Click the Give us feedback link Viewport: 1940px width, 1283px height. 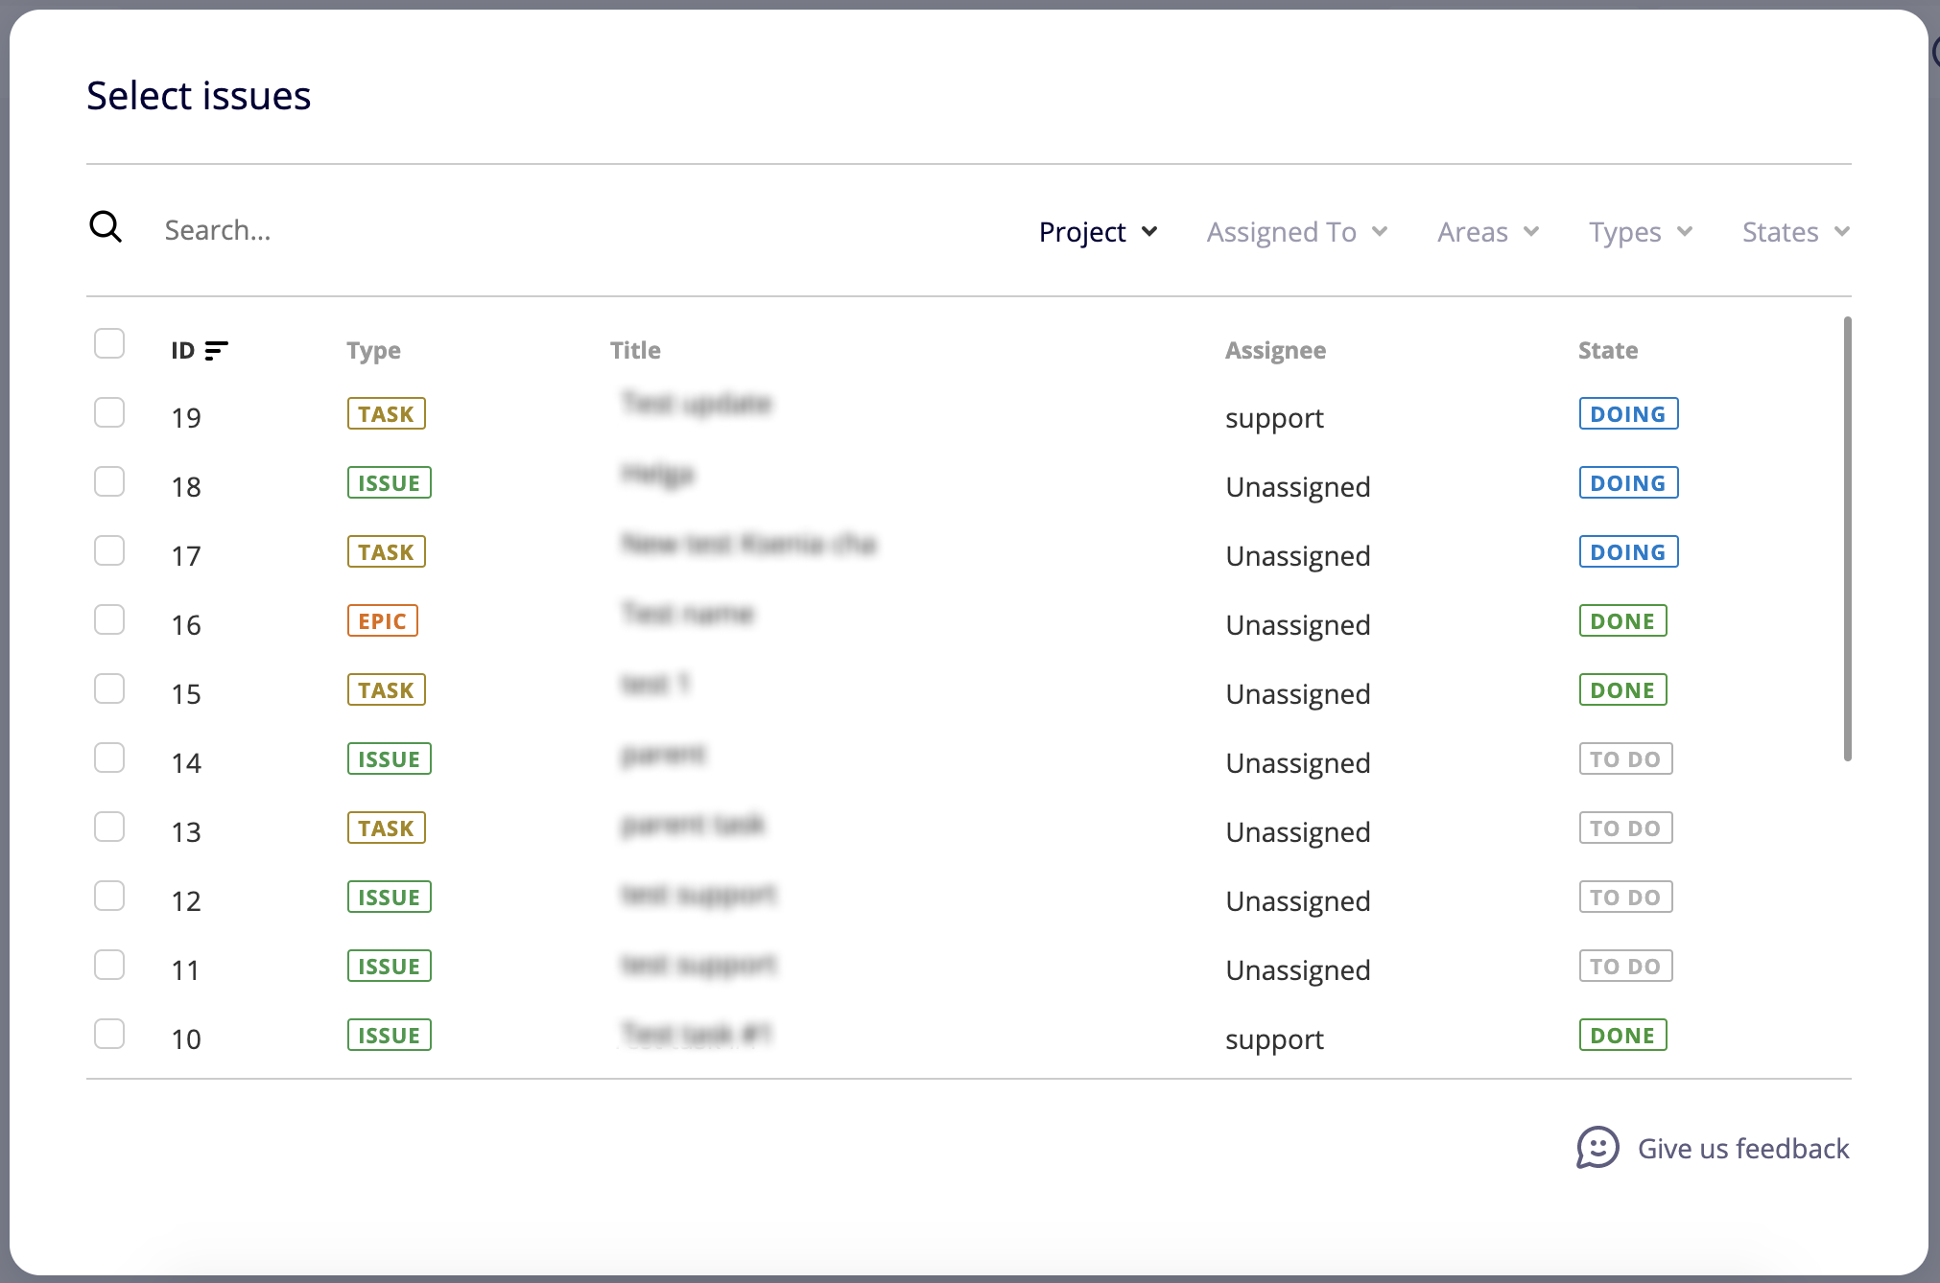[x=1742, y=1149]
